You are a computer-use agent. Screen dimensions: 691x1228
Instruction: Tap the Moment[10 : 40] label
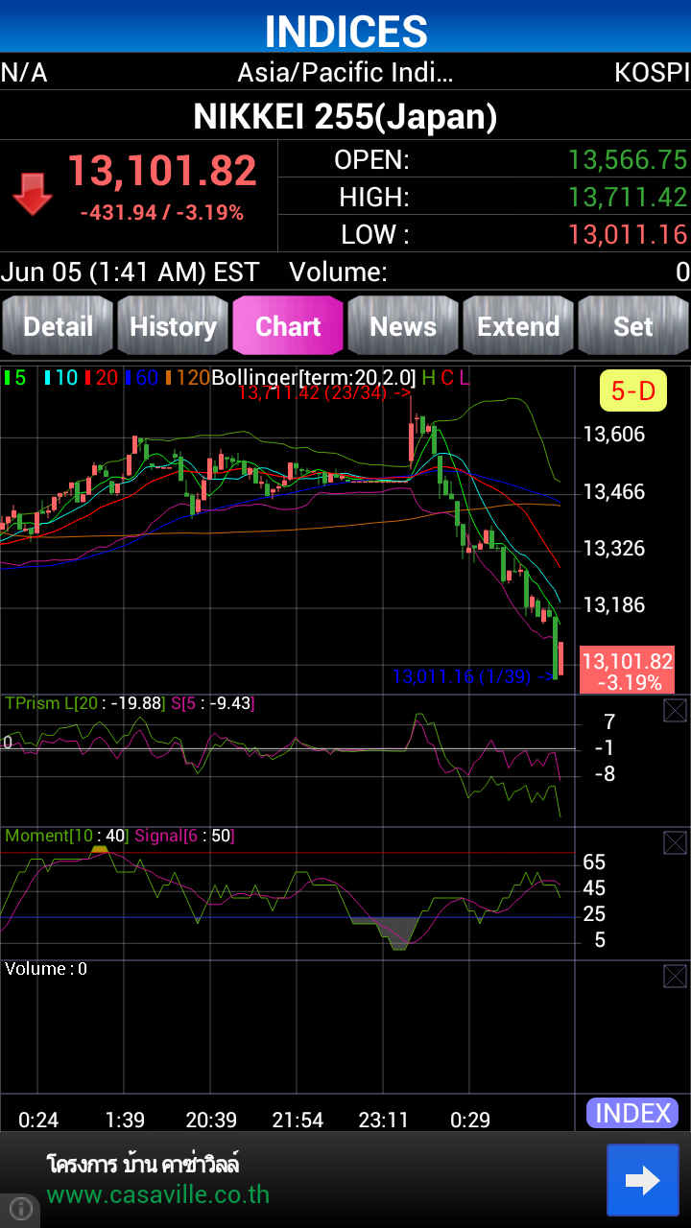66,836
